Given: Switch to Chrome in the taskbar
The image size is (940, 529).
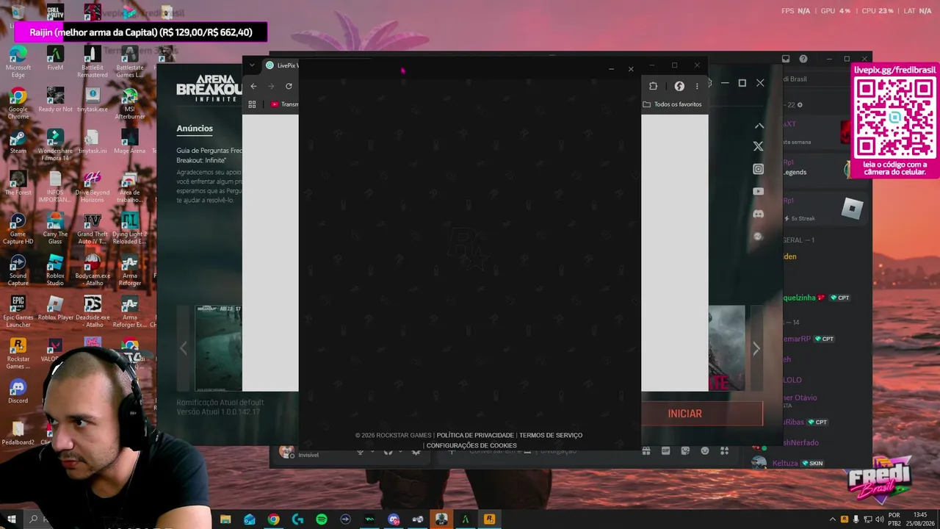Looking at the screenshot, I should point(273,519).
